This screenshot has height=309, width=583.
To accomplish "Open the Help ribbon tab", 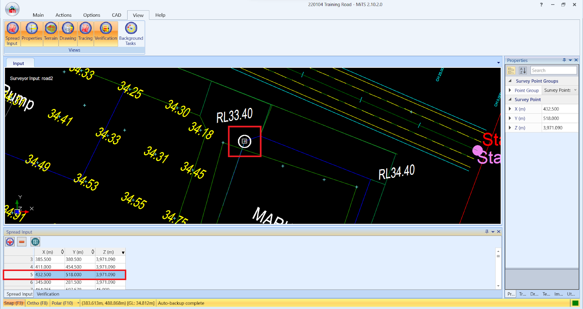I will (160, 15).
